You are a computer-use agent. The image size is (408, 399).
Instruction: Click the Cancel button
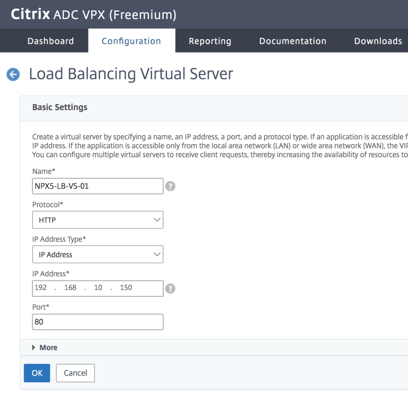(75, 373)
